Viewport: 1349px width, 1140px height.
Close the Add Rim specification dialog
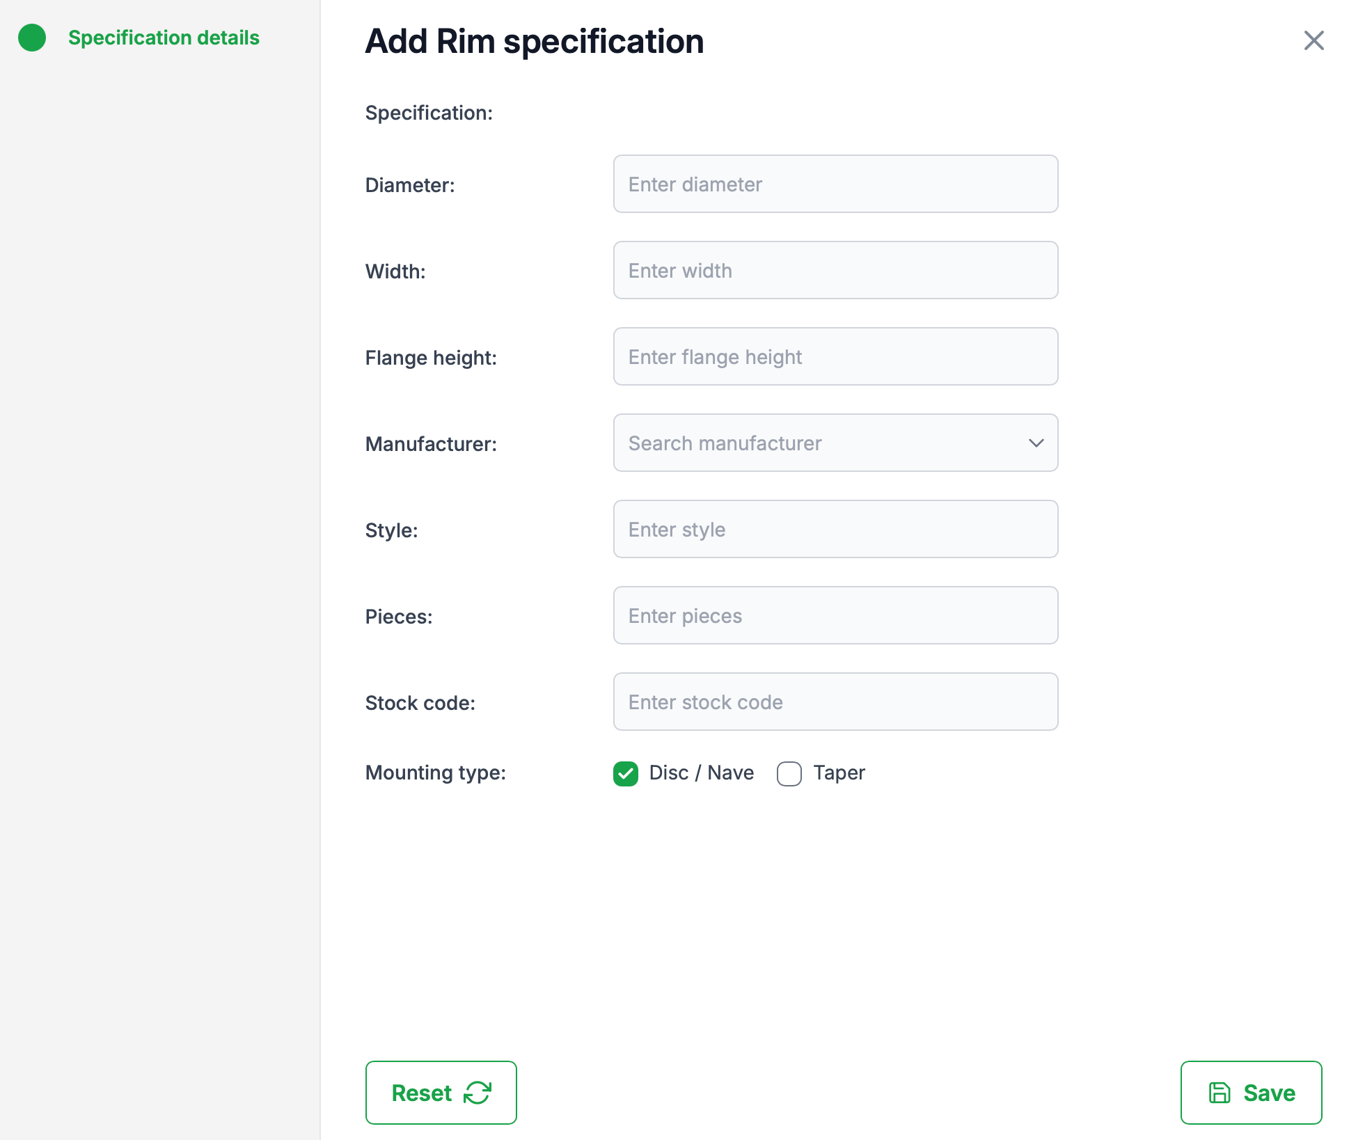pos(1313,40)
